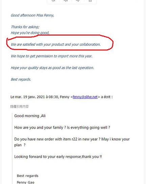Click the Forward arrow icon

[x=78, y=1]
